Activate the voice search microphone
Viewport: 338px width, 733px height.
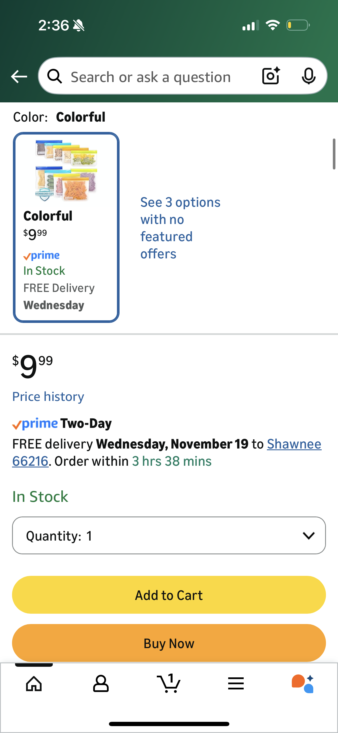[308, 76]
